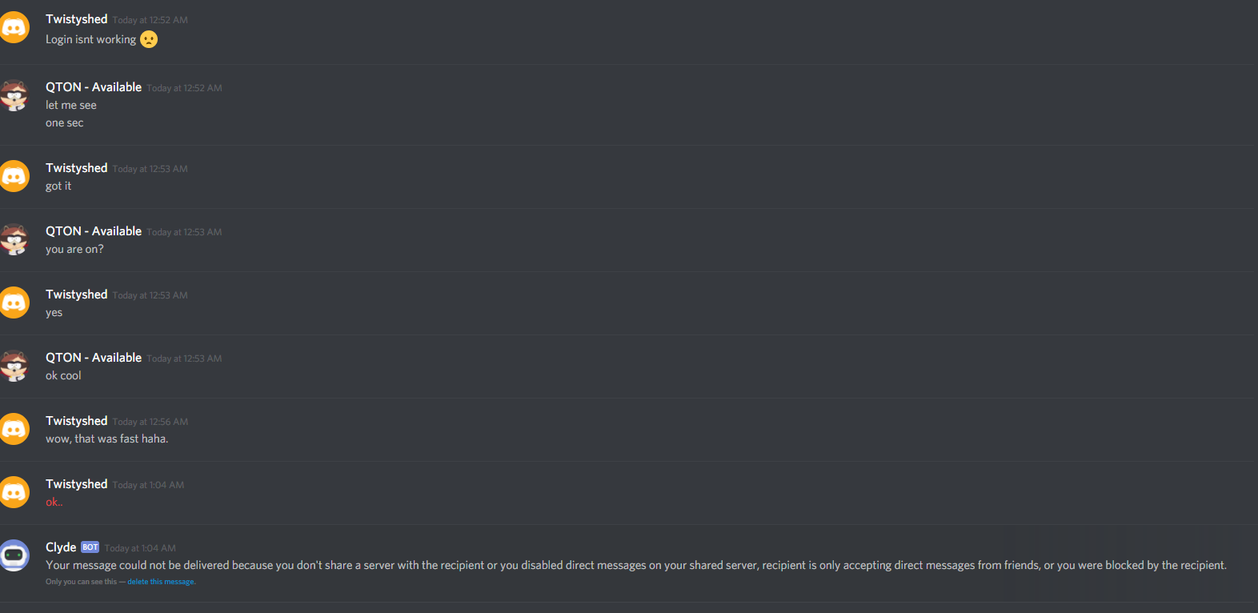Click Twistyshed avatar next to "yes" message
Viewport: 1258px width, 613px height.
click(14, 302)
